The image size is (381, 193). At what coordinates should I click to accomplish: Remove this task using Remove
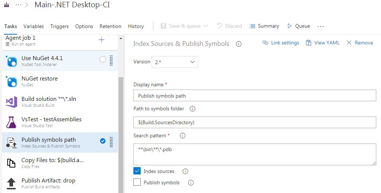click(x=360, y=43)
